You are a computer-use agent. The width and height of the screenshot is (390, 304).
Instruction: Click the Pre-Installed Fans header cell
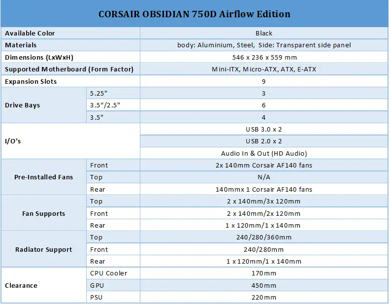click(43, 177)
